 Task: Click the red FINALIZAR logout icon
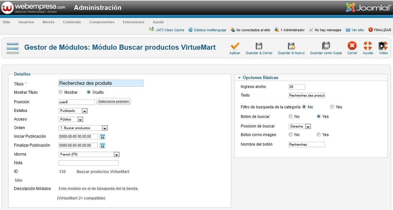[371, 30]
